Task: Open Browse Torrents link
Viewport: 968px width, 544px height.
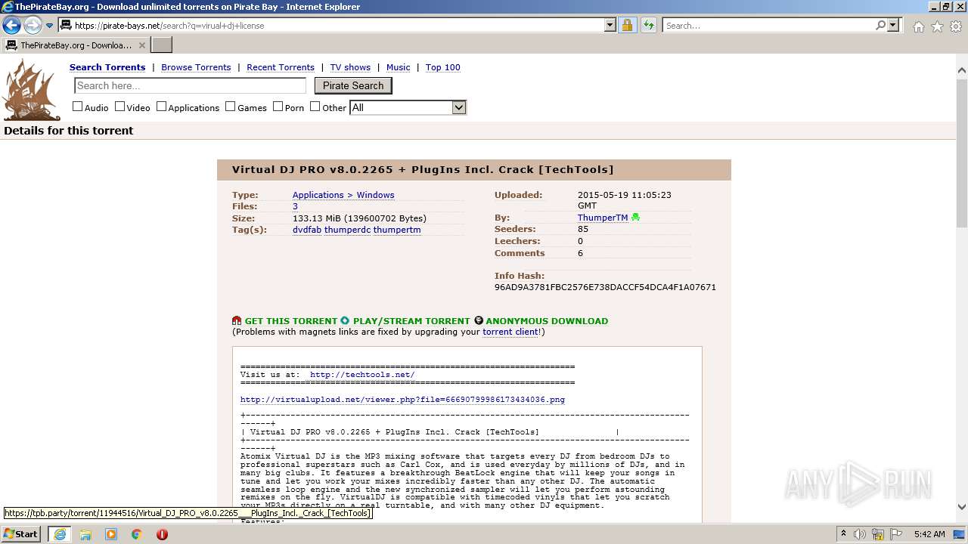Action: (x=196, y=67)
